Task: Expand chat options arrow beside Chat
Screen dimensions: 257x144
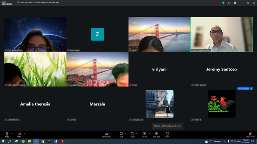Action: click(126, 134)
